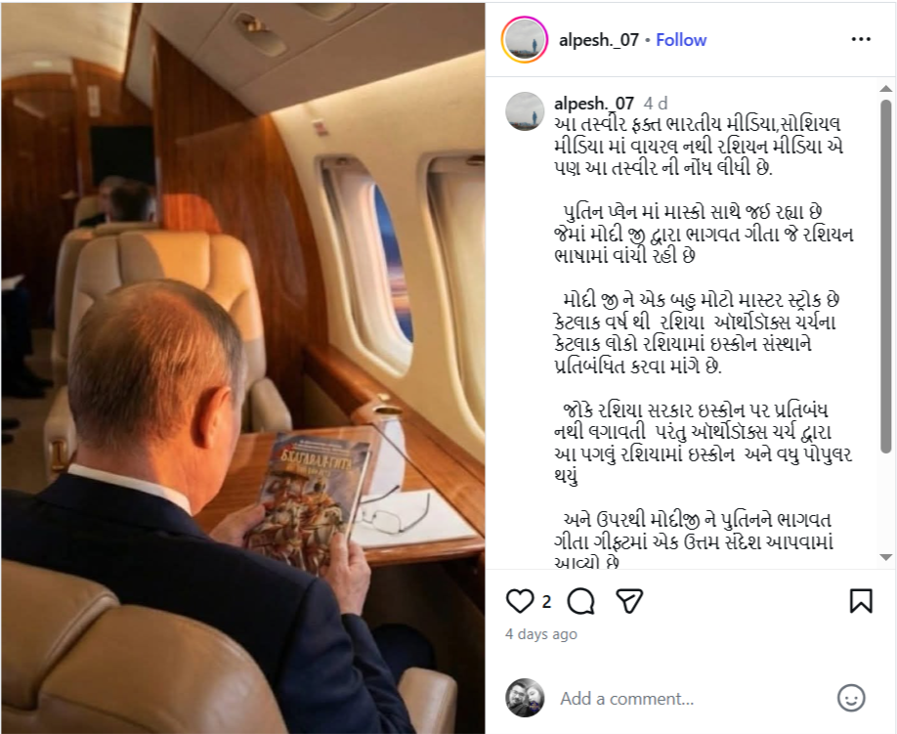Like the post with heart icon
This screenshot has width=897, height=734.
coord(520,601)
